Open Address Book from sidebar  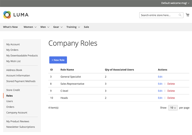(x=14, y=70)
